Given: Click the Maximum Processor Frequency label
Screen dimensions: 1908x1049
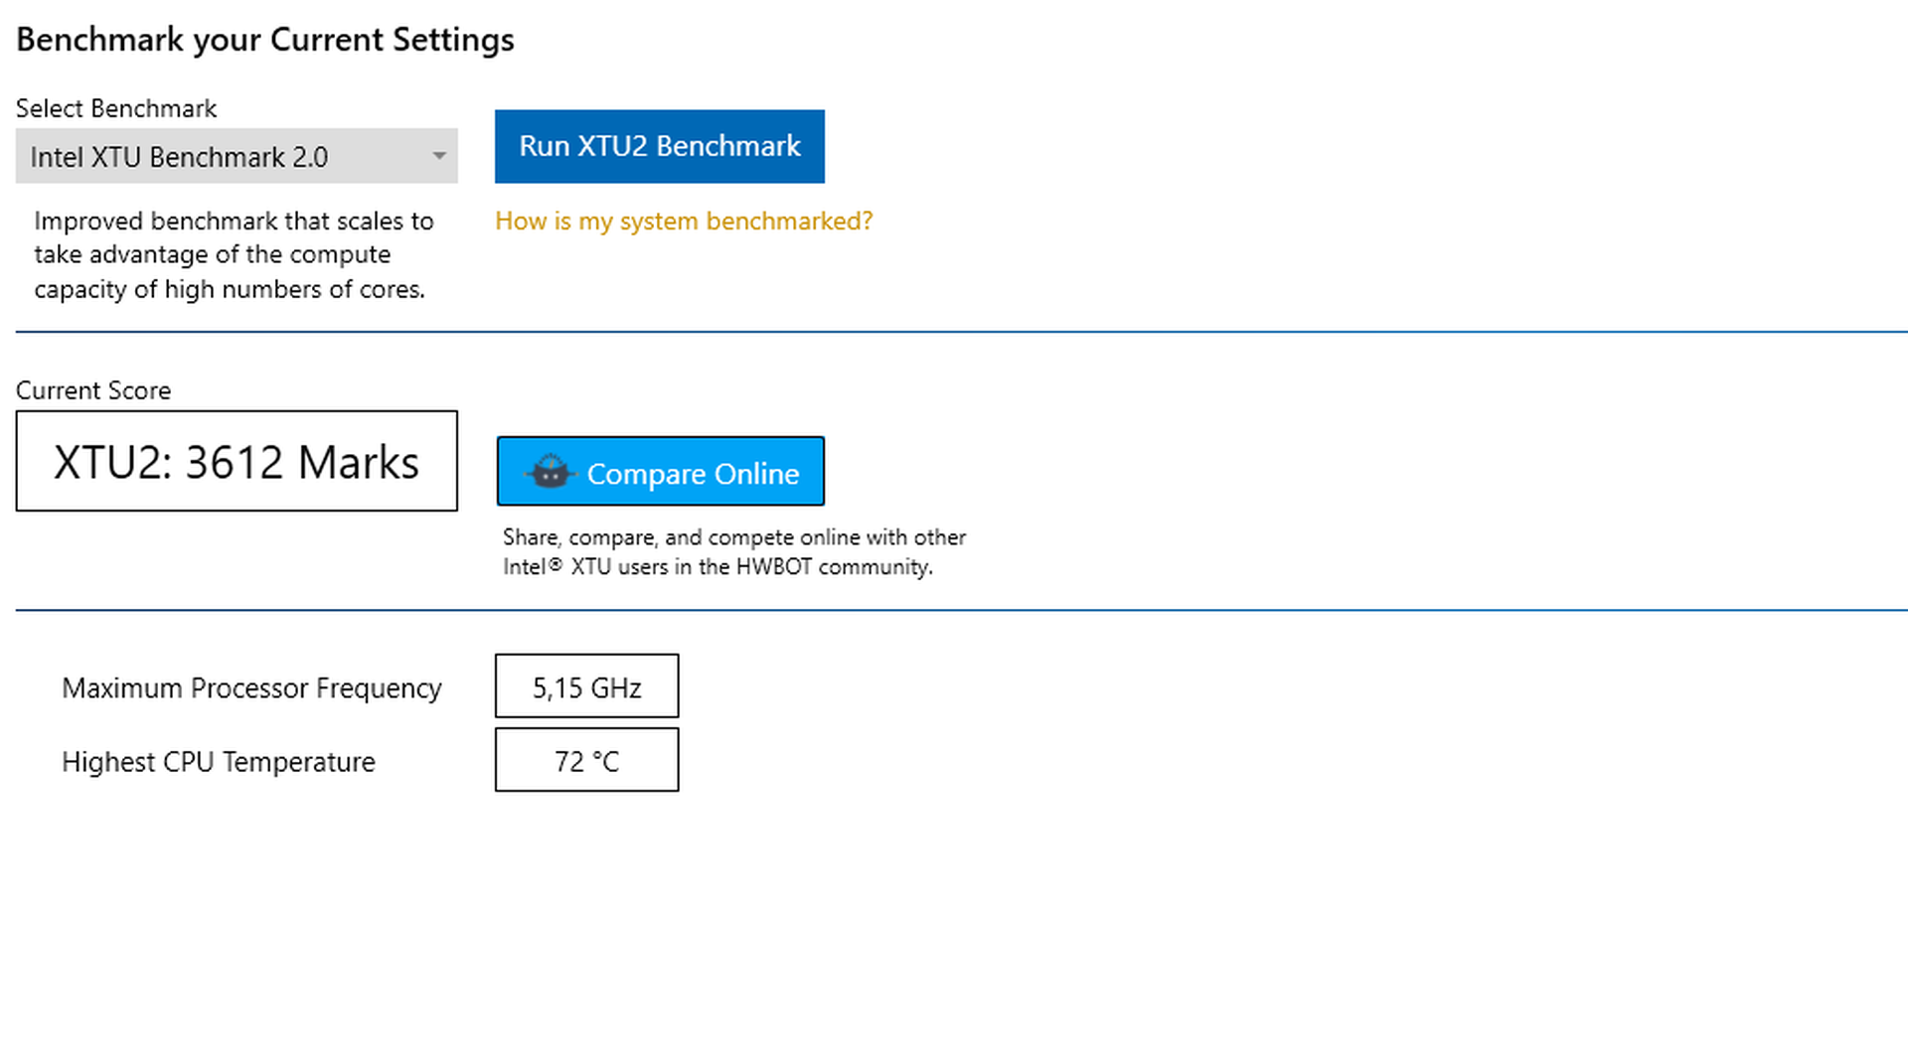Looking at the screenshot, I should coord(251,687).
